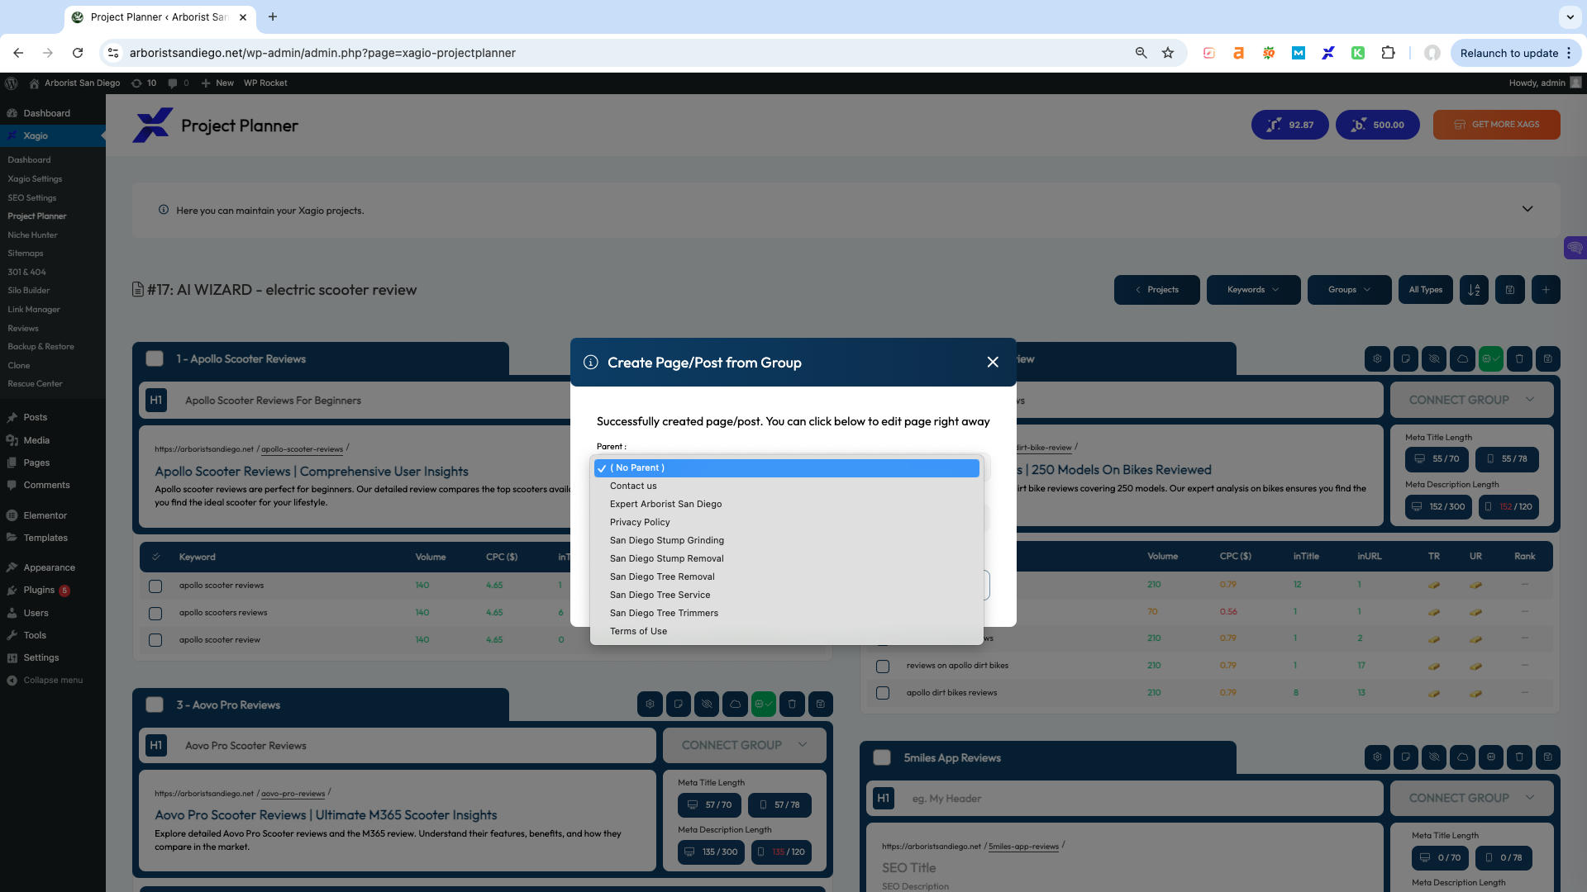
Task: Check 'apollo dirt bikes reviews' keyword checkbox
Action: [x=883, y=693]
